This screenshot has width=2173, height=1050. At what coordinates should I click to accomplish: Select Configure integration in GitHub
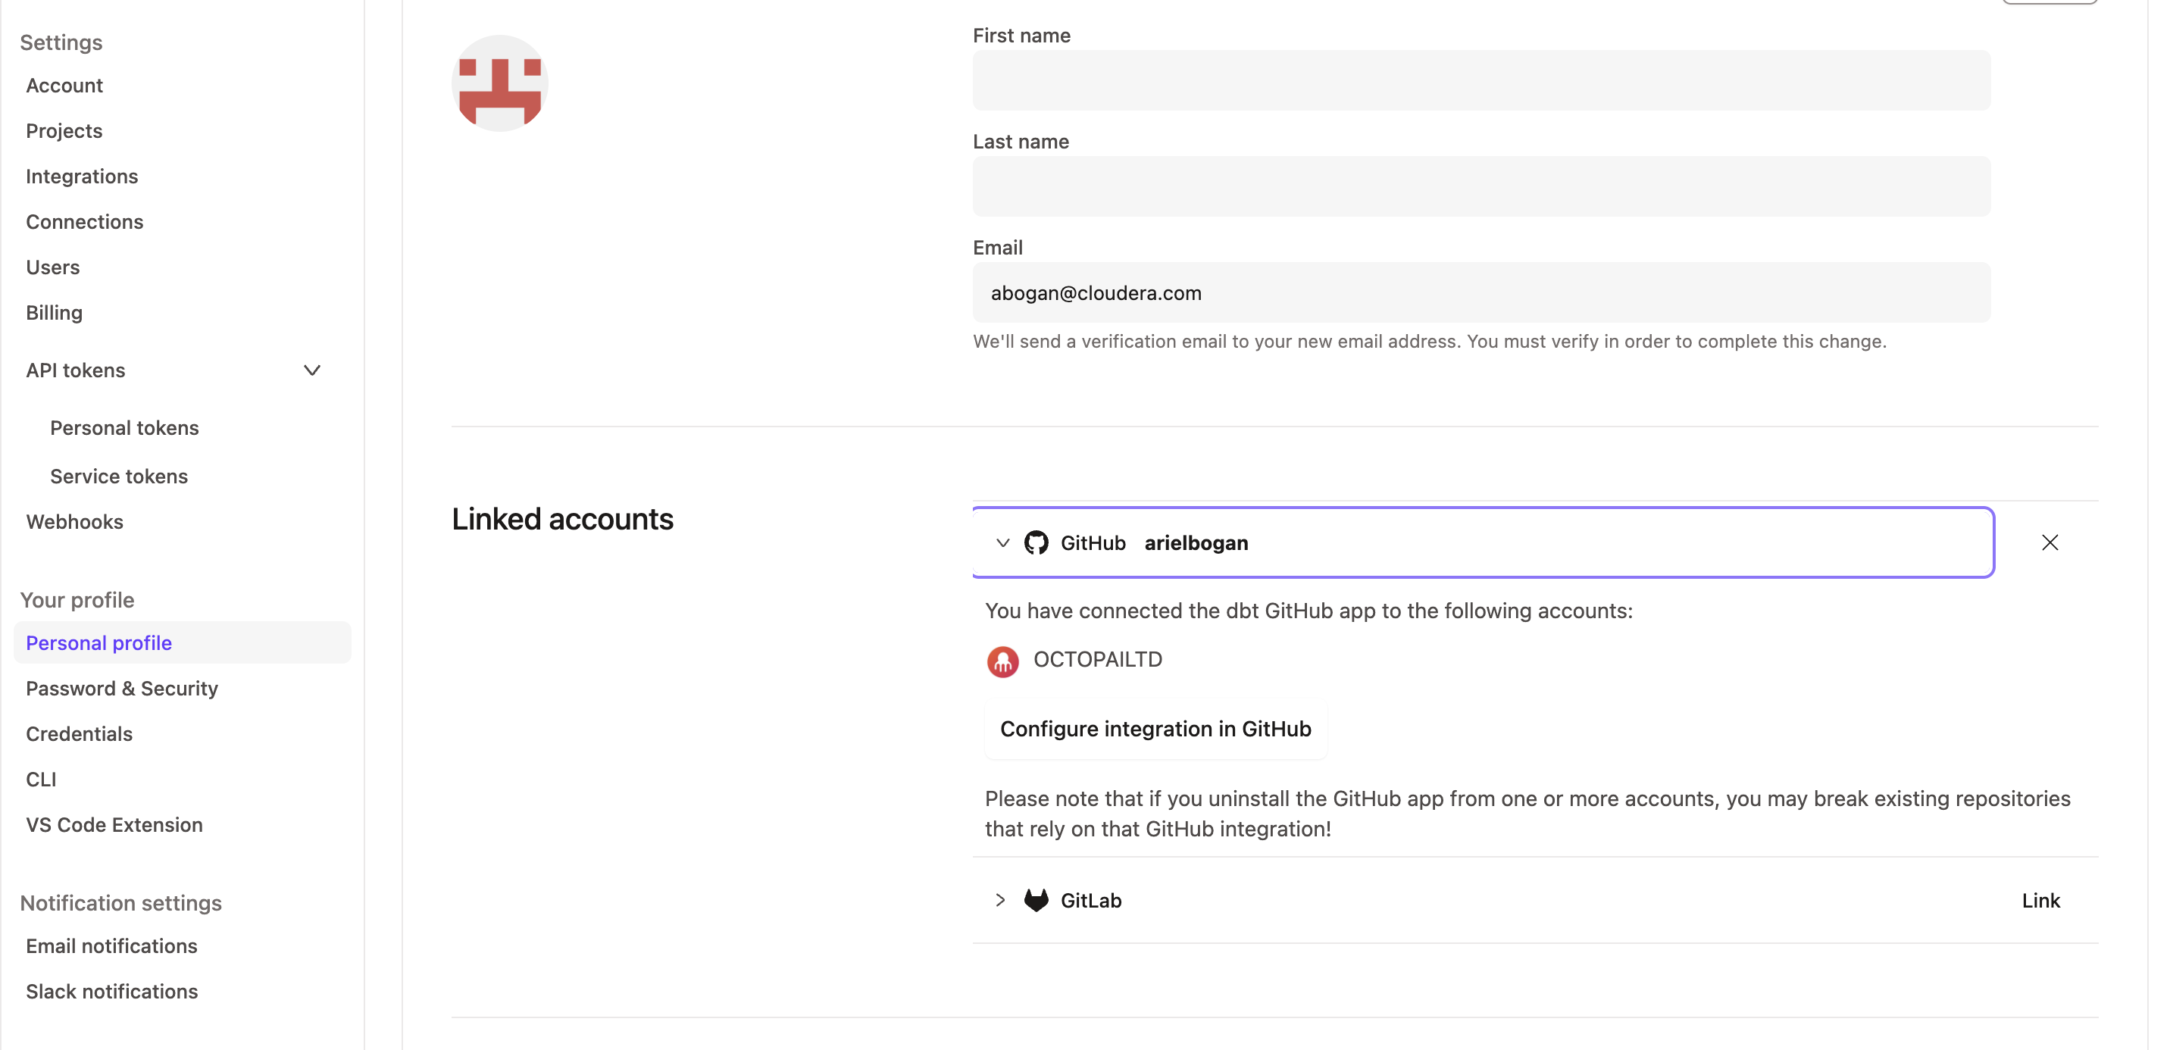pos(1155,729)
